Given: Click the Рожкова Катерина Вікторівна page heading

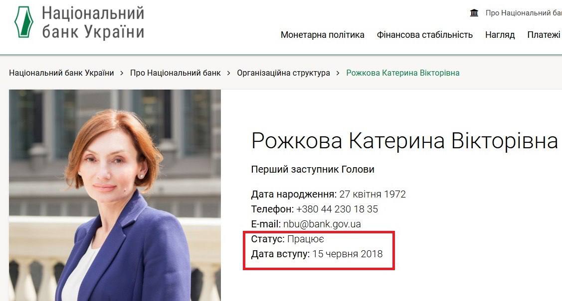Looking at the screenshot, I should pos(404,141).
